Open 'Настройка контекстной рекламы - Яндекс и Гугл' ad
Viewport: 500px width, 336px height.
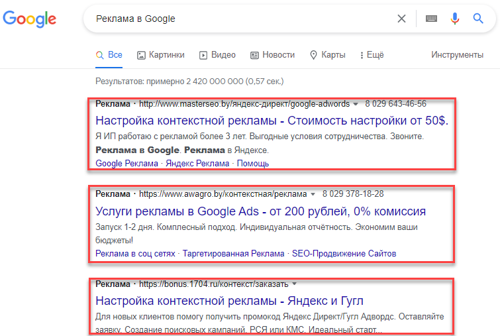(x=229, y=301)
